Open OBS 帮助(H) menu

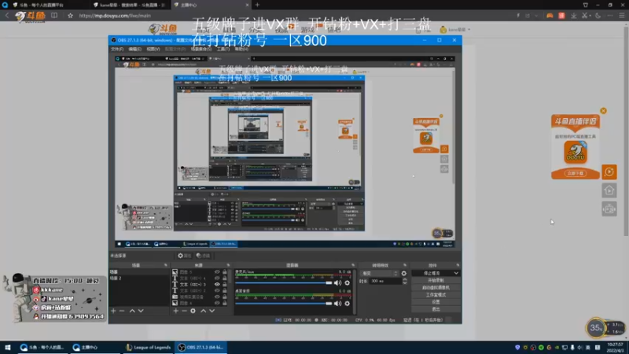pyautogui.click(x=241, y=49)
